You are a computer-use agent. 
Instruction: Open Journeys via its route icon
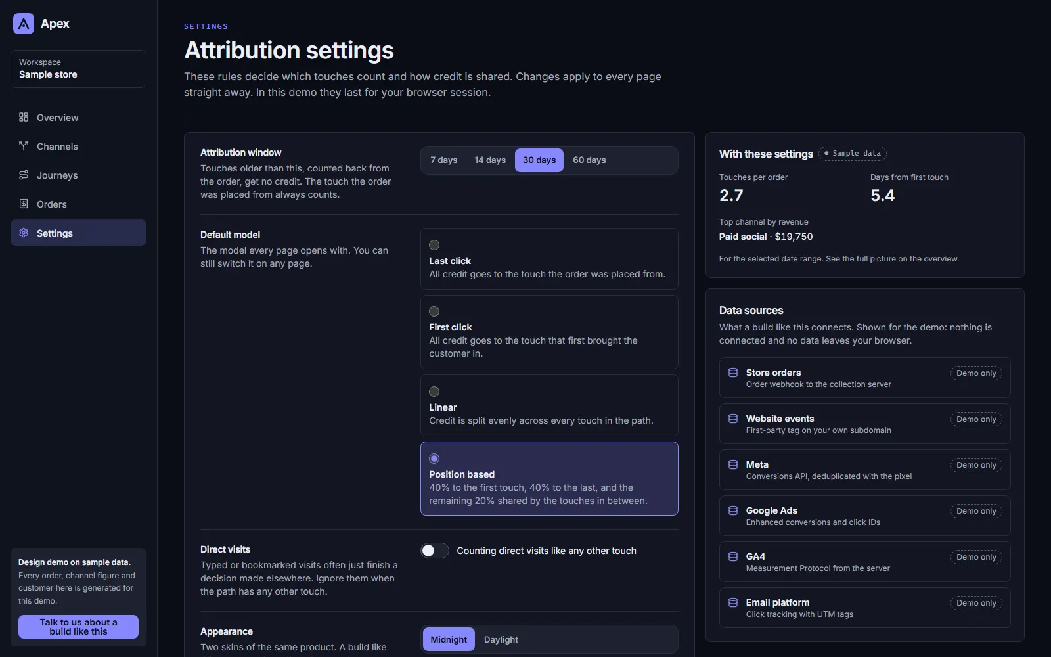[x=24, y=175]
